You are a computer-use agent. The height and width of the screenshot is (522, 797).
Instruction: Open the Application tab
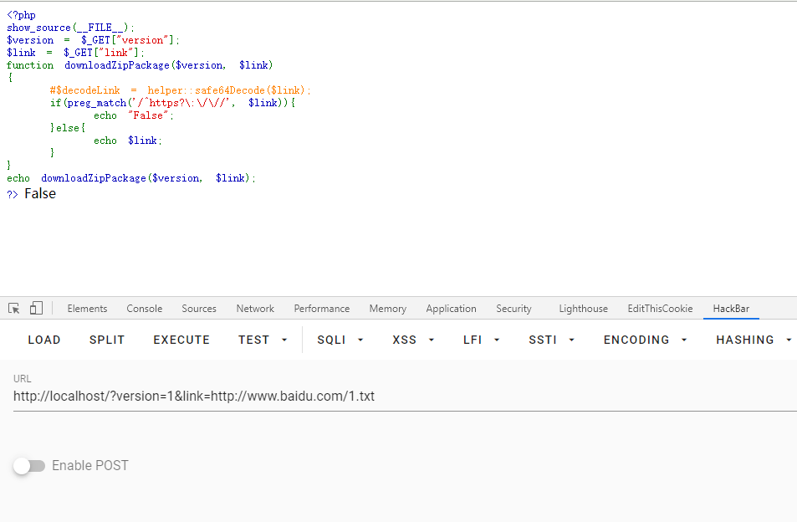coord(451,309)
